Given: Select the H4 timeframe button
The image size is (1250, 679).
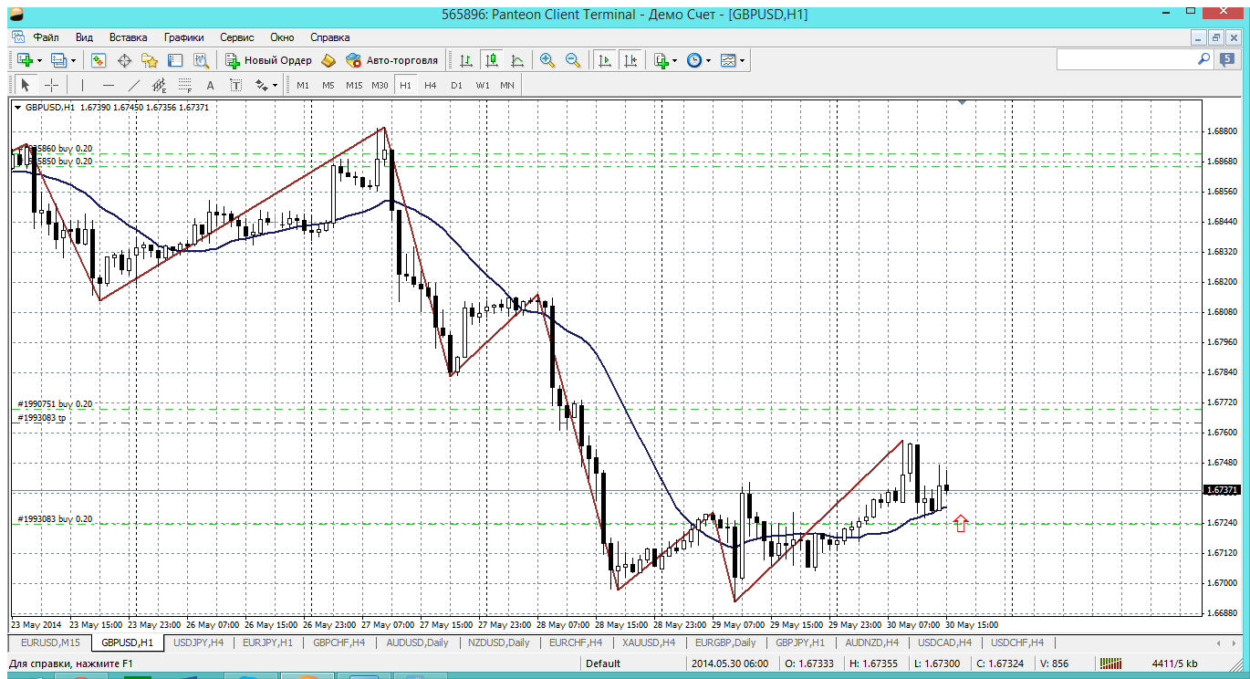Looking at the screenshot, I should tap(431, 85).
